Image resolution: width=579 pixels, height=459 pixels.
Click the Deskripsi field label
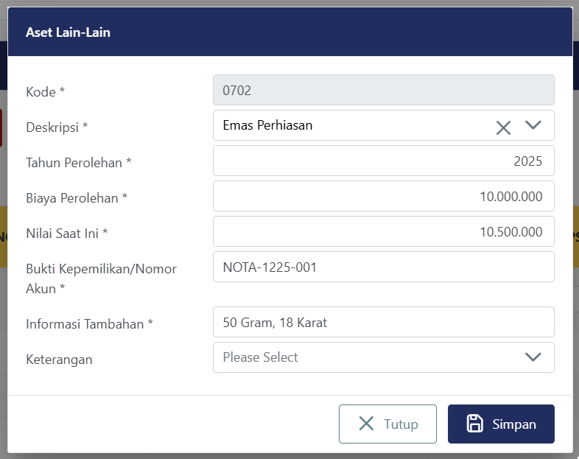click(57, 127)
